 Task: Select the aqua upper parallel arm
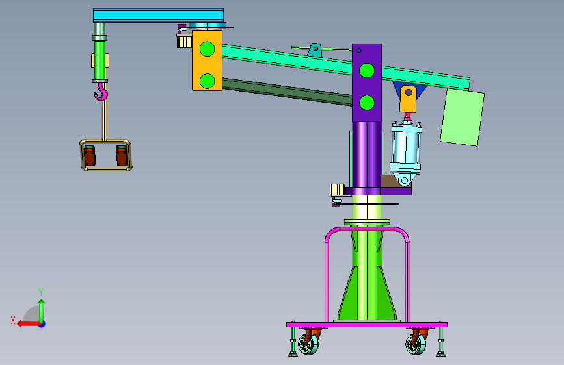coord(288,60)
